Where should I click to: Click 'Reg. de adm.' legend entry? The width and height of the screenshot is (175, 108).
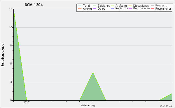click(142, 8)
